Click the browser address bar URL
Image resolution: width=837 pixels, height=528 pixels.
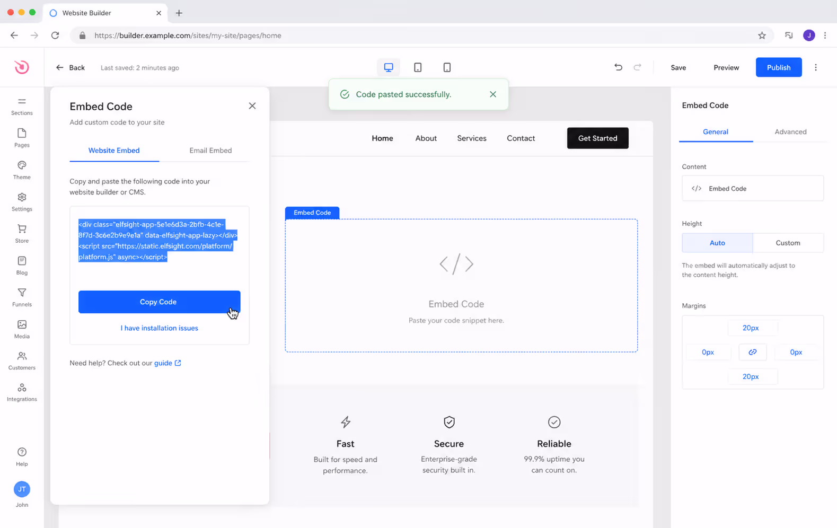(188, 36)
